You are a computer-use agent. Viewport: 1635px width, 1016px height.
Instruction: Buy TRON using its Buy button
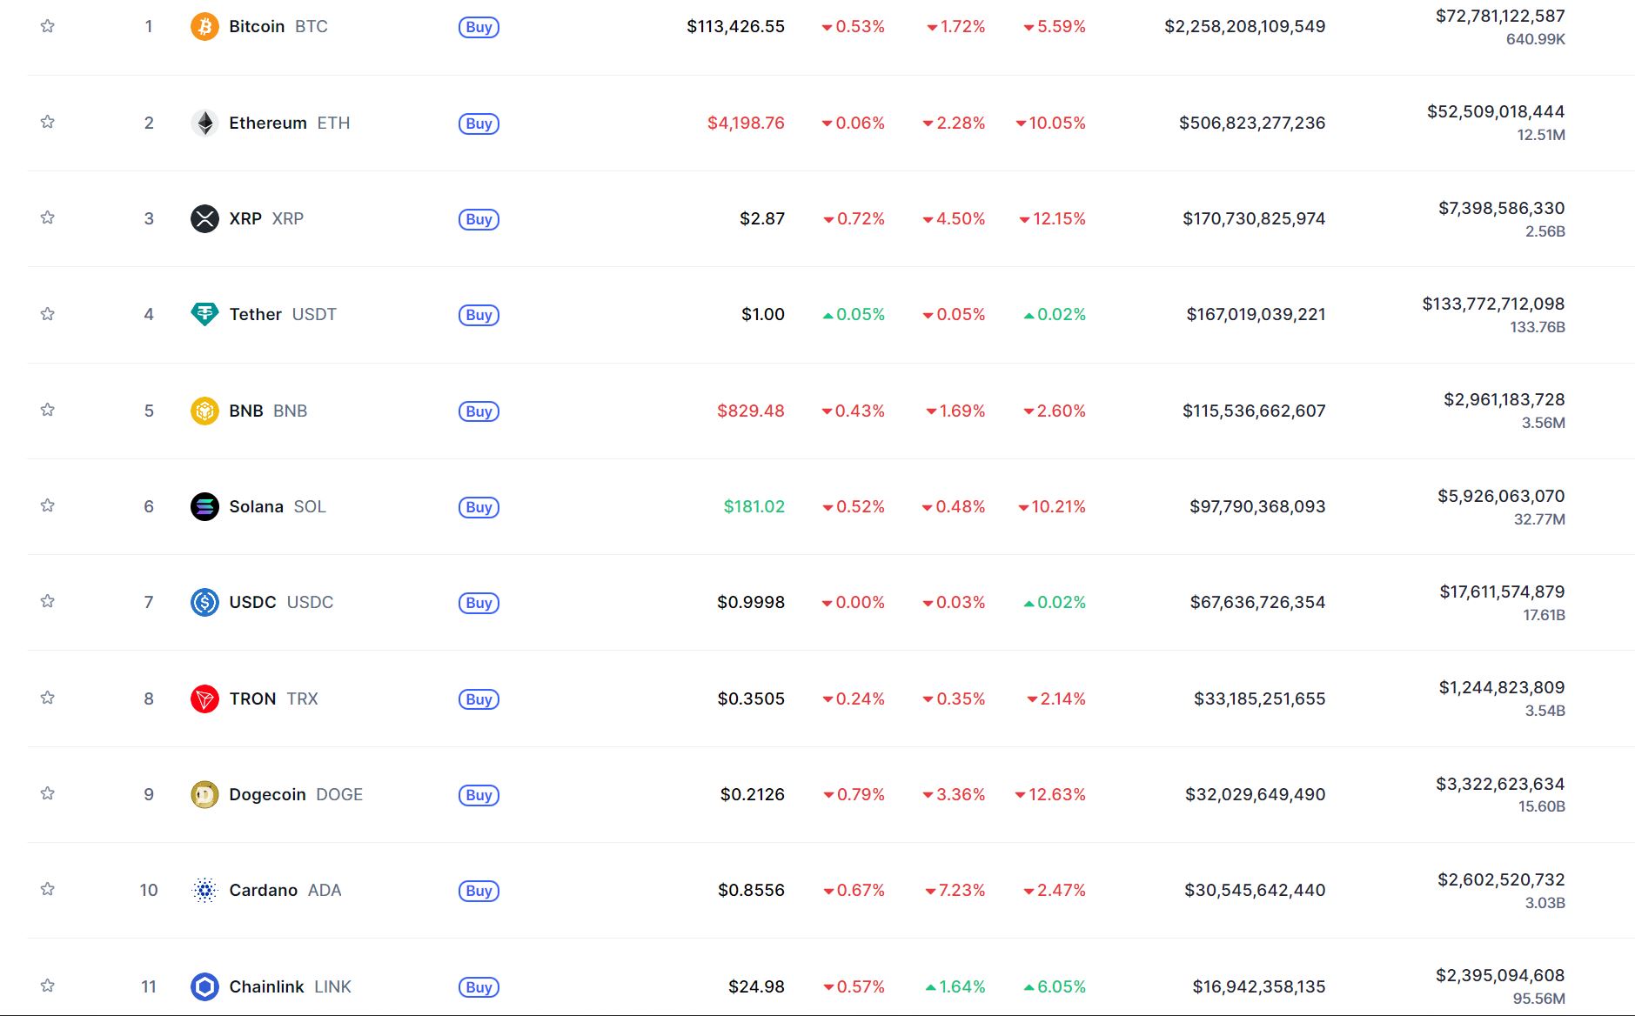coord(479,699)
